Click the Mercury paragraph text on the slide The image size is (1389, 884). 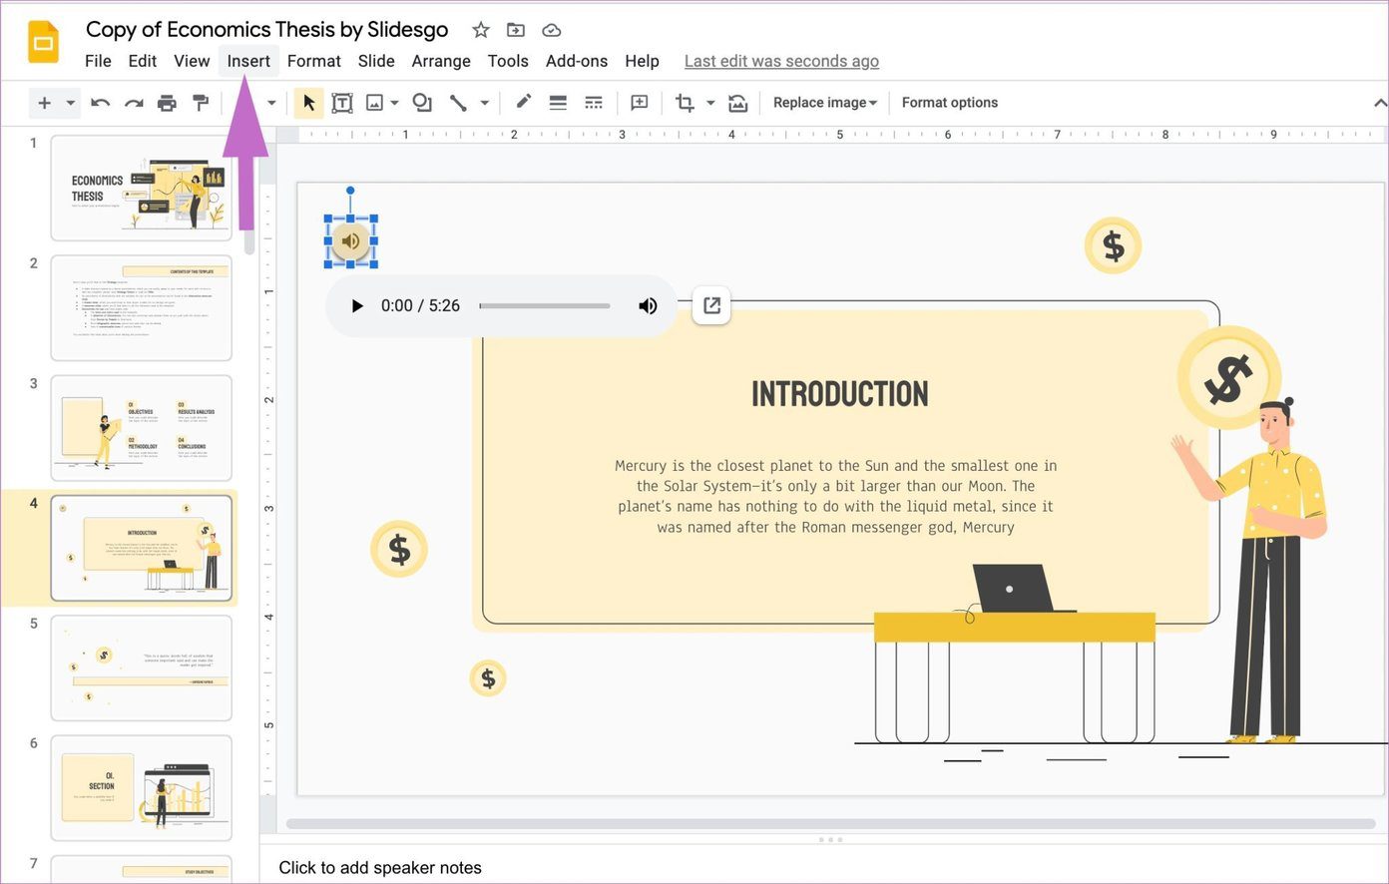835,496
